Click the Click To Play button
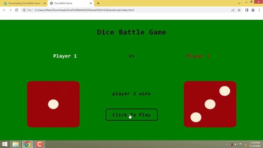 [x=131, y=115]
